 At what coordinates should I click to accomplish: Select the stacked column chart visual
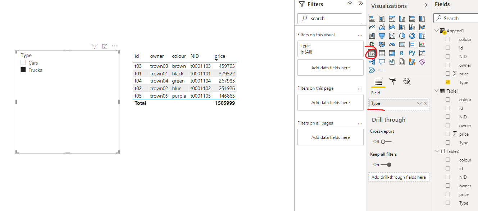point(382,19)
